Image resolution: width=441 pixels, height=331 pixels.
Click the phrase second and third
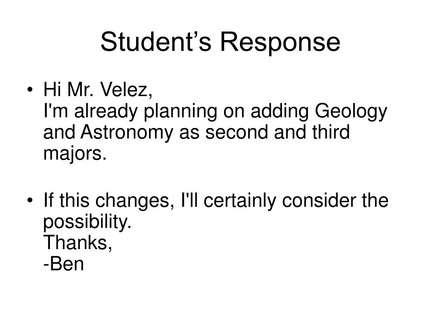pos(277,132)
